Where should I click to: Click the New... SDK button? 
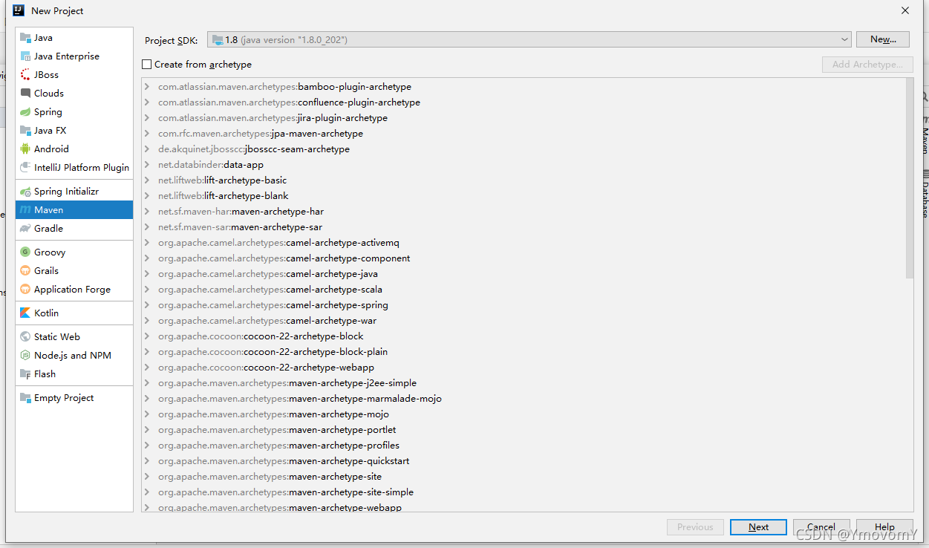pyautogui.click(x=883, y=39)
